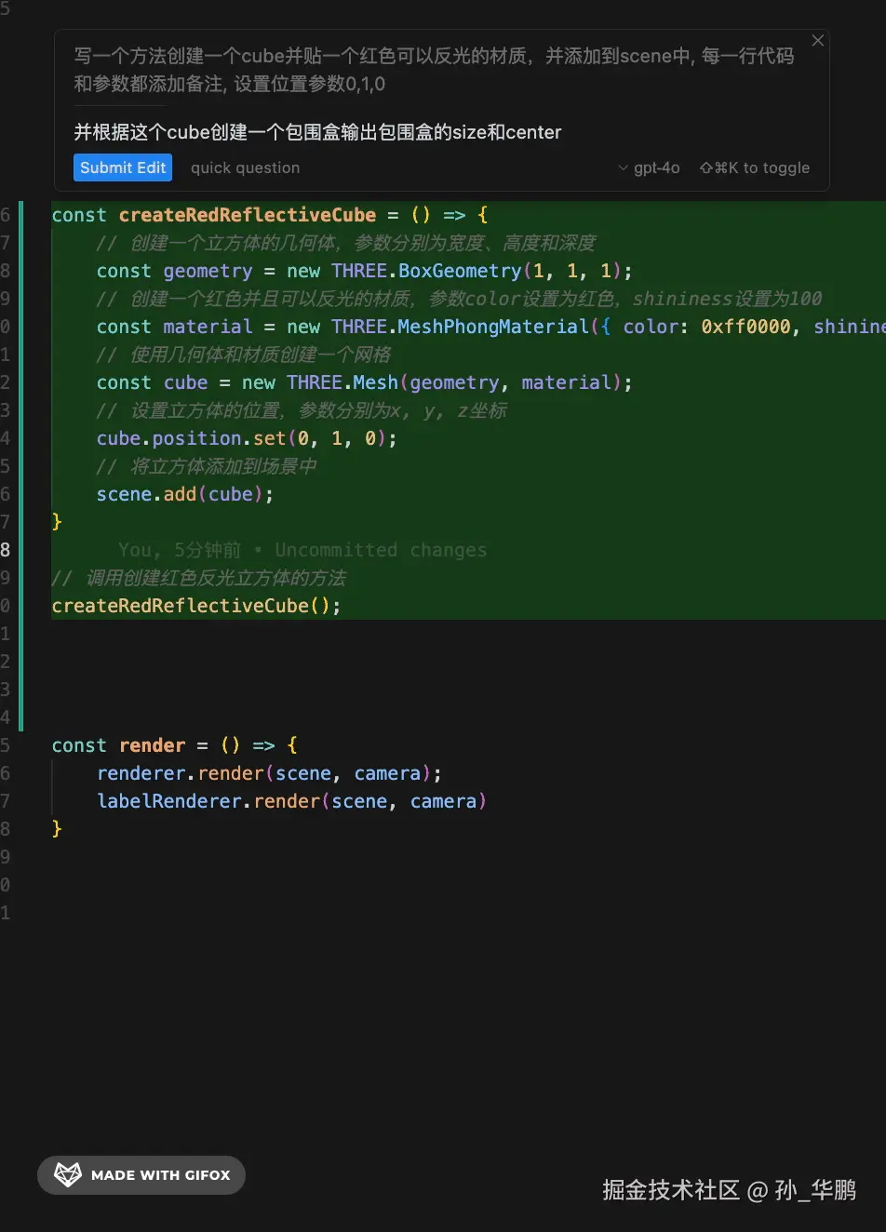This screenshot has height=1232, width=886.
Task: Click on BoxGeometry in the geometry line
Action: (460, 271)
